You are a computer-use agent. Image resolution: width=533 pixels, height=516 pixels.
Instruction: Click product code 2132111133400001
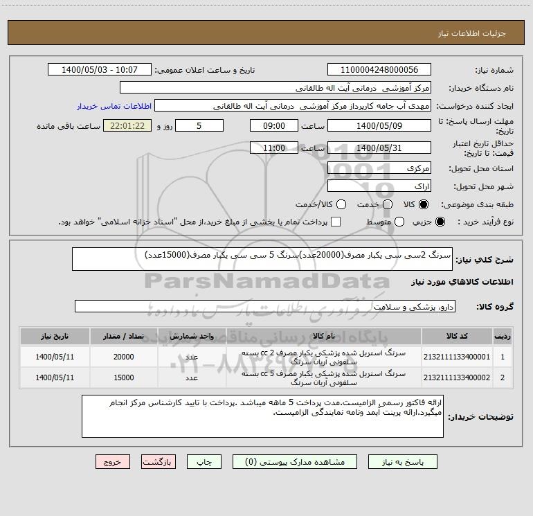pos(457,357)
